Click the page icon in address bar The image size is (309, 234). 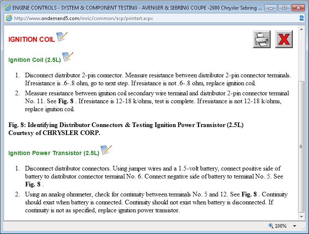coord(9,18)
